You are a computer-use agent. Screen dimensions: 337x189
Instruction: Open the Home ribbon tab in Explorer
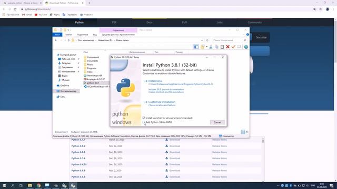68,35
